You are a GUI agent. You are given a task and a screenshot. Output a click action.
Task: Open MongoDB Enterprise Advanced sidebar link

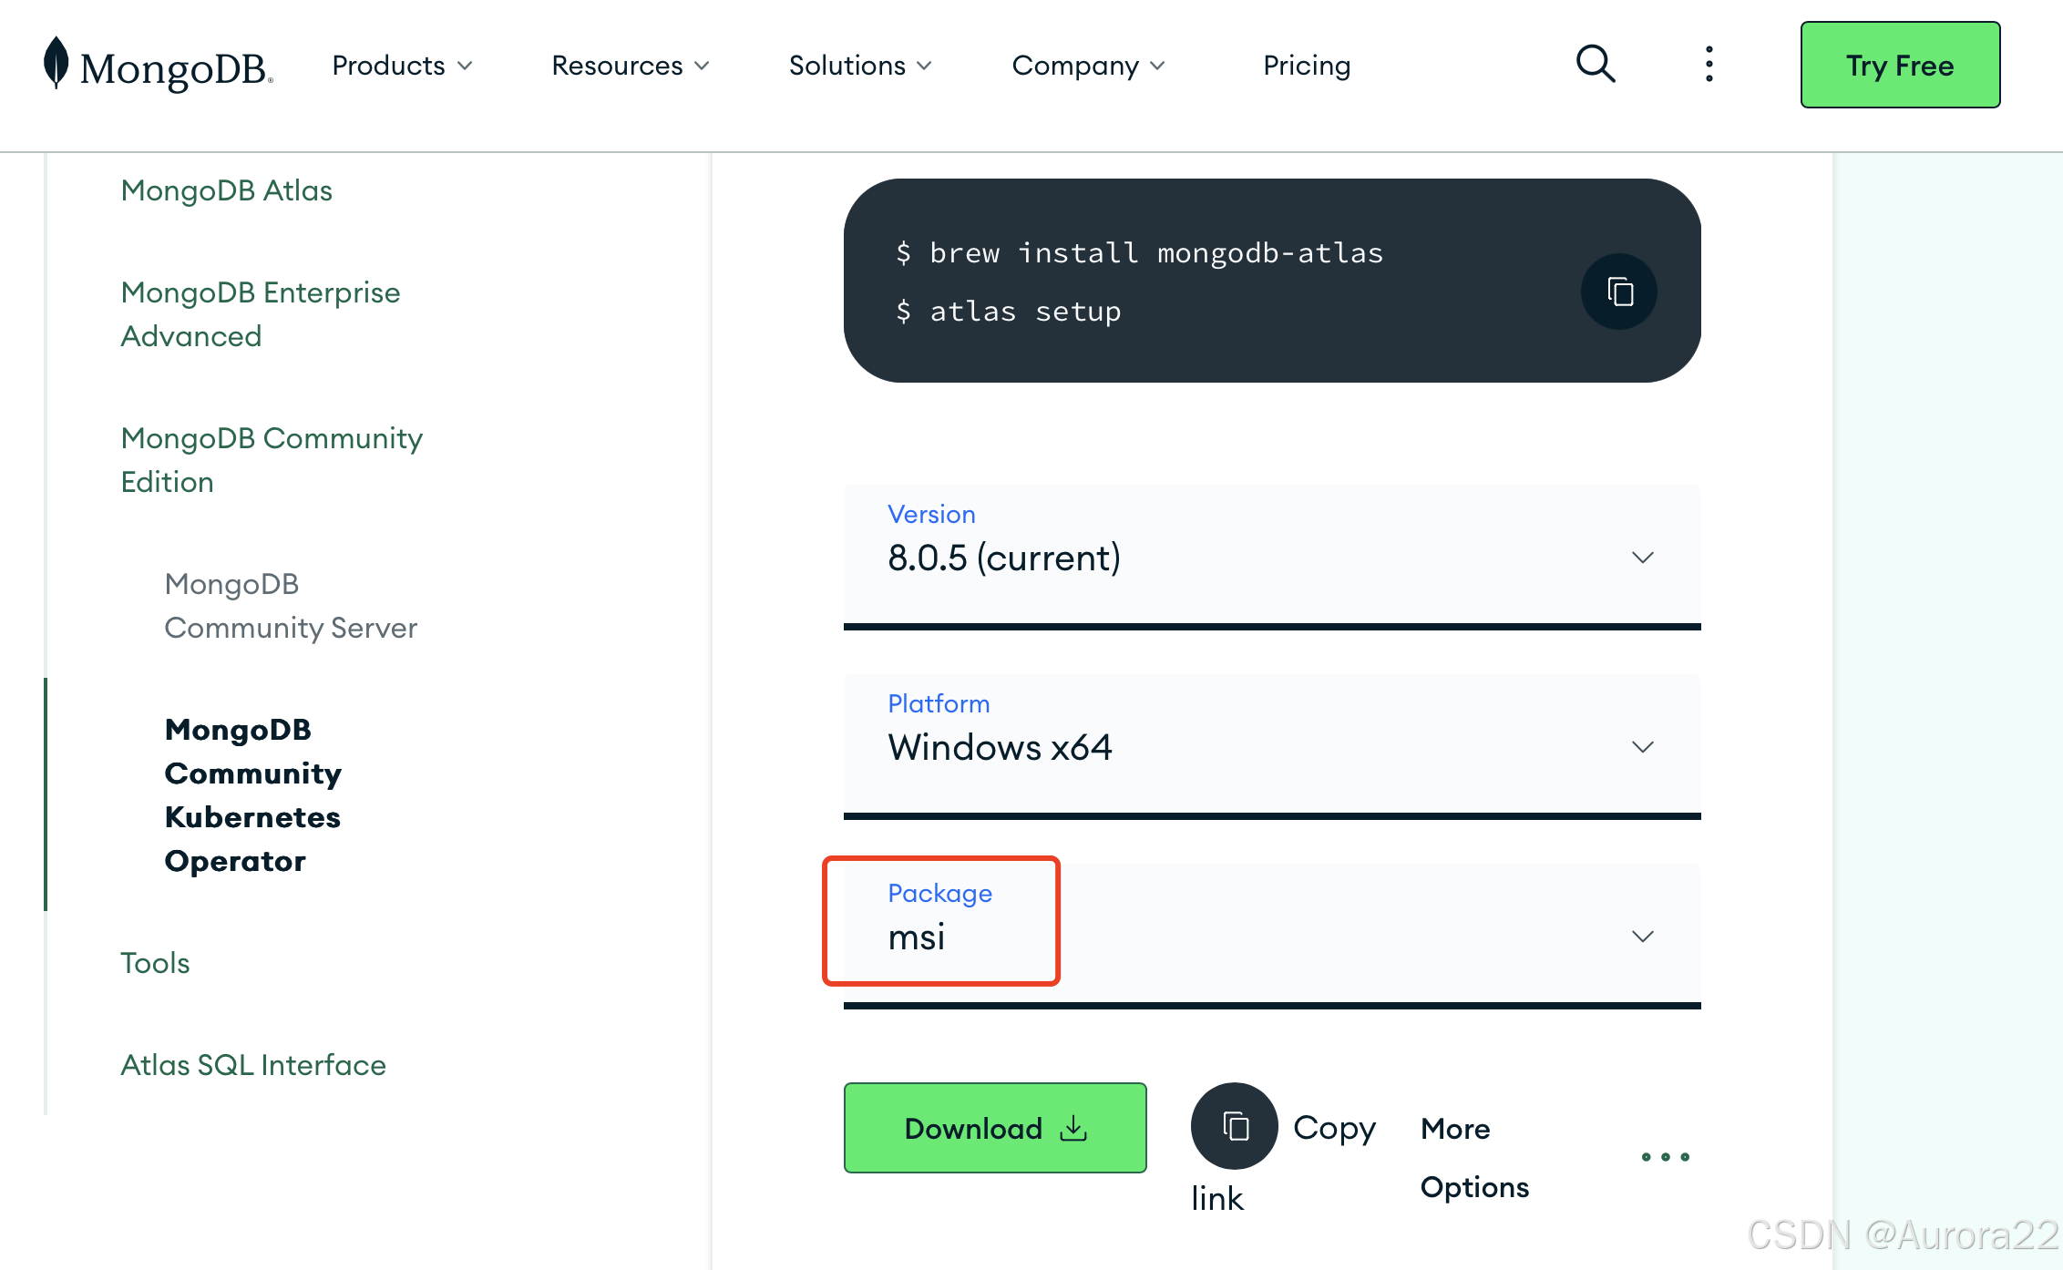click(x=261, y=314)
